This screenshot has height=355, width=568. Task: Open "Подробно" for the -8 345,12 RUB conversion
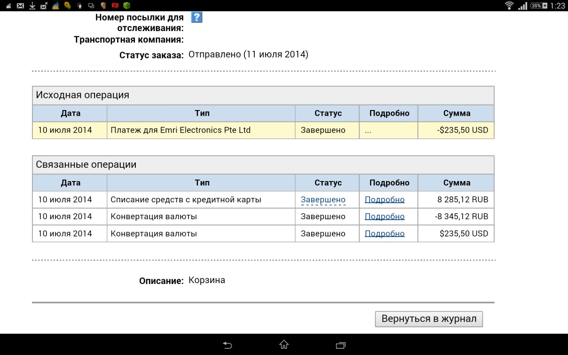pos(384,217)
